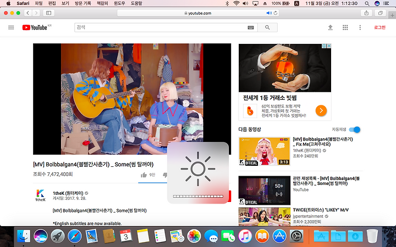This screenshot has height=247, width=396.
Task: Open volume menu bar icon
Action: [x=245, y=3]
